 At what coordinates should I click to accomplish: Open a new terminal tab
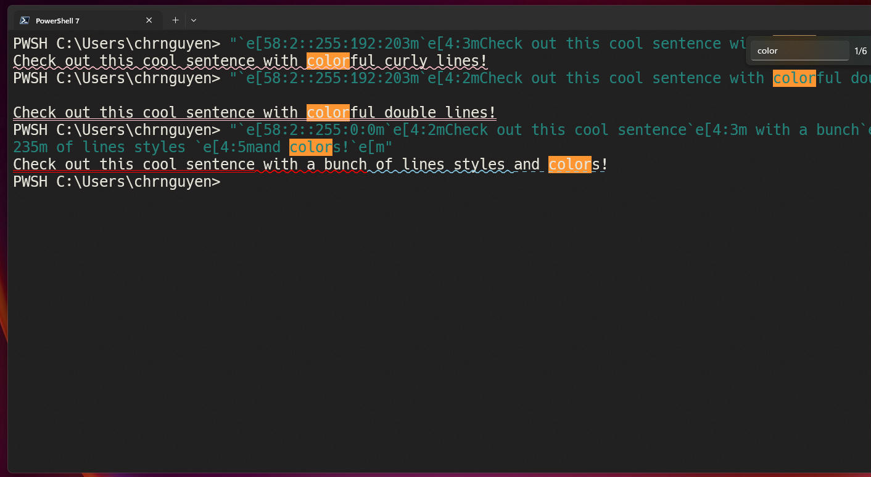click(175, 20)
